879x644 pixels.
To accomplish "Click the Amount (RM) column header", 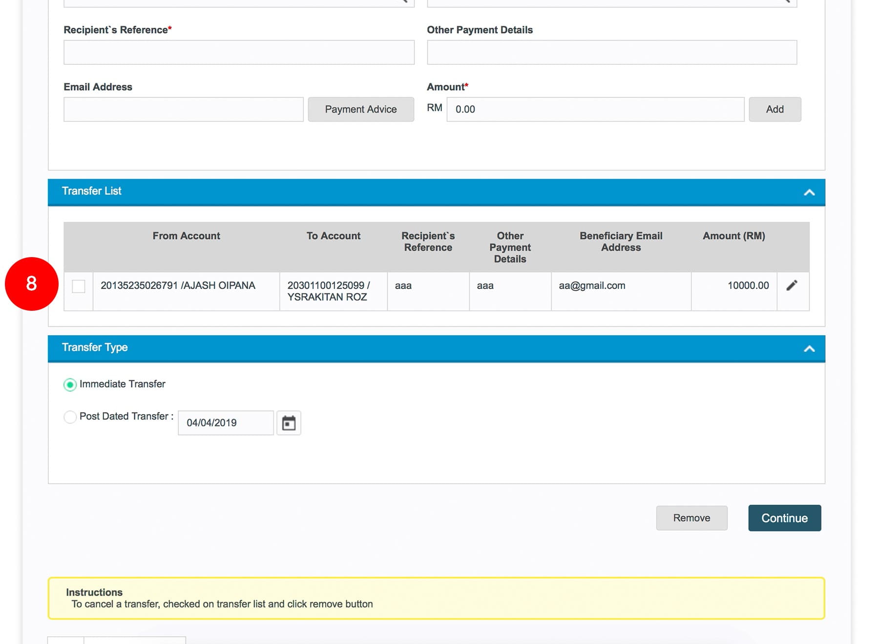I will (x=733, y=236).
